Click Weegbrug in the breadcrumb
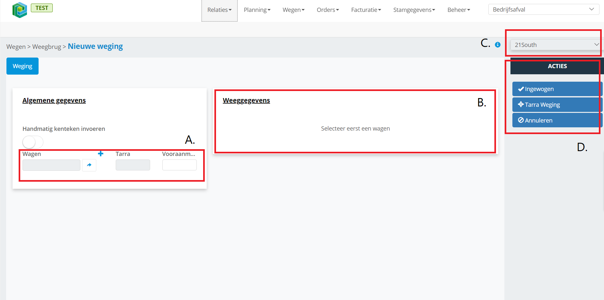The height and width of the screenshot is (300, 604). coord(47,47)
